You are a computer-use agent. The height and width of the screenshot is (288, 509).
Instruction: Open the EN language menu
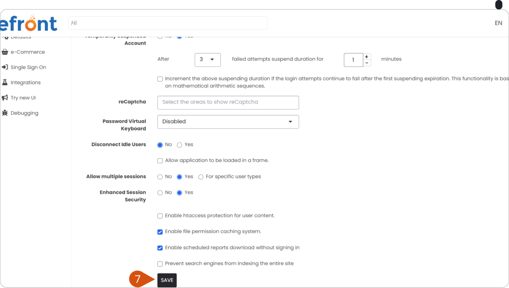(498, 23)
